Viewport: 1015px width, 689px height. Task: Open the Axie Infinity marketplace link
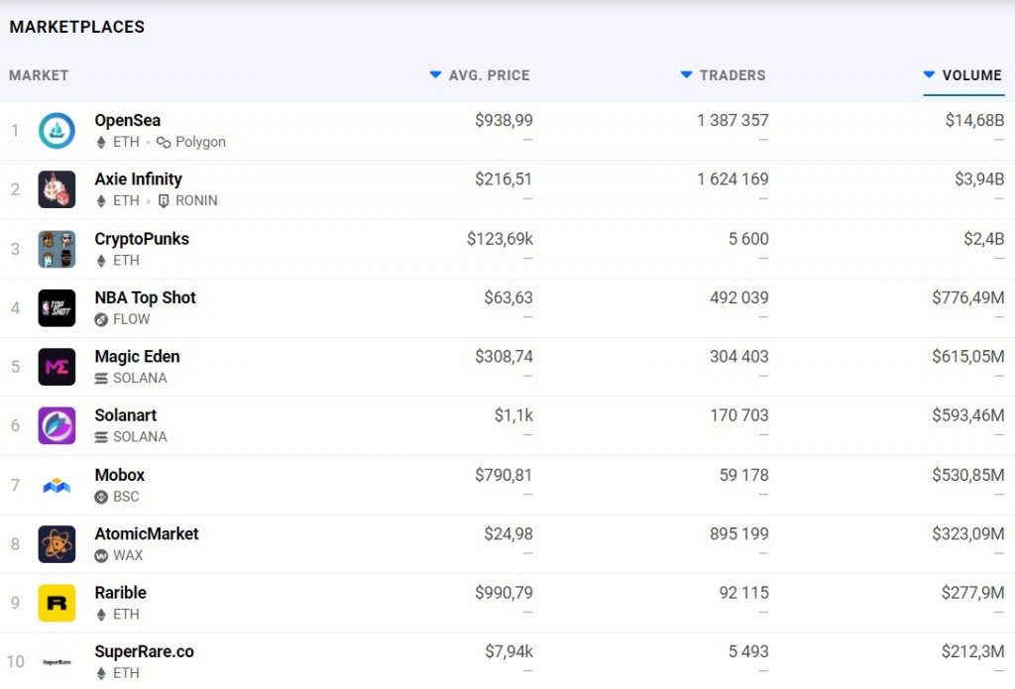click(138, 179)
